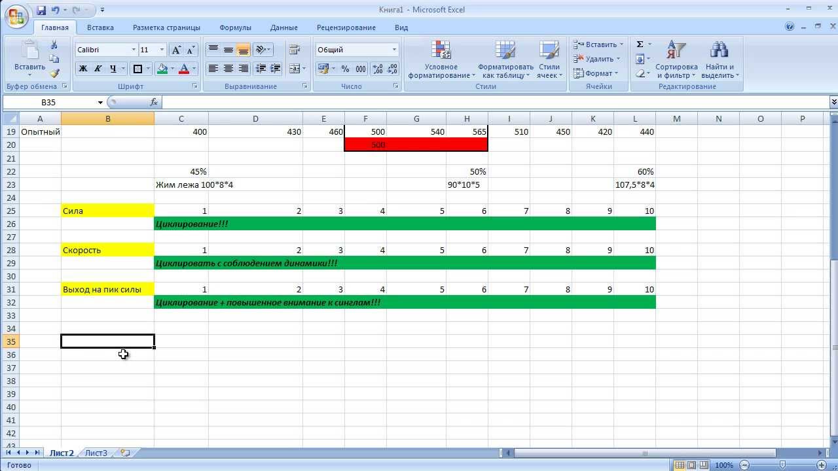Align text to bottom
The image size is (838, 471).
[244, 50]
